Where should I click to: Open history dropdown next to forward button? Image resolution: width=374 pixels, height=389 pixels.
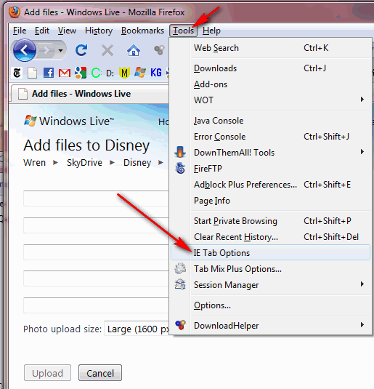pyautogui.click(x=60, y=51)
